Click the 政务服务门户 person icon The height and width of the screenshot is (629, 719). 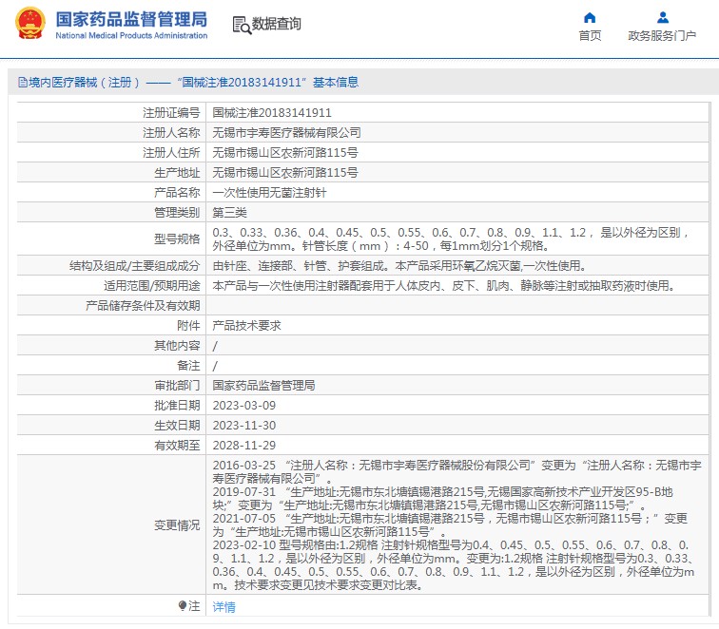pyautogui.click(x=662, y=17)
